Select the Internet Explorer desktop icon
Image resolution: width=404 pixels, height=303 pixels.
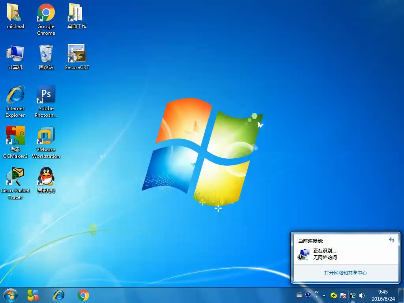point(15,102)
